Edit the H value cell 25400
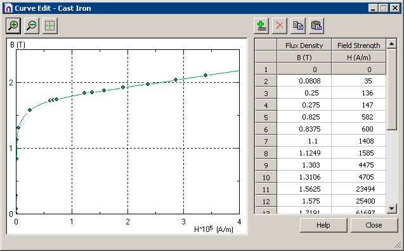 pyautogui.click(x=359, y=201)
